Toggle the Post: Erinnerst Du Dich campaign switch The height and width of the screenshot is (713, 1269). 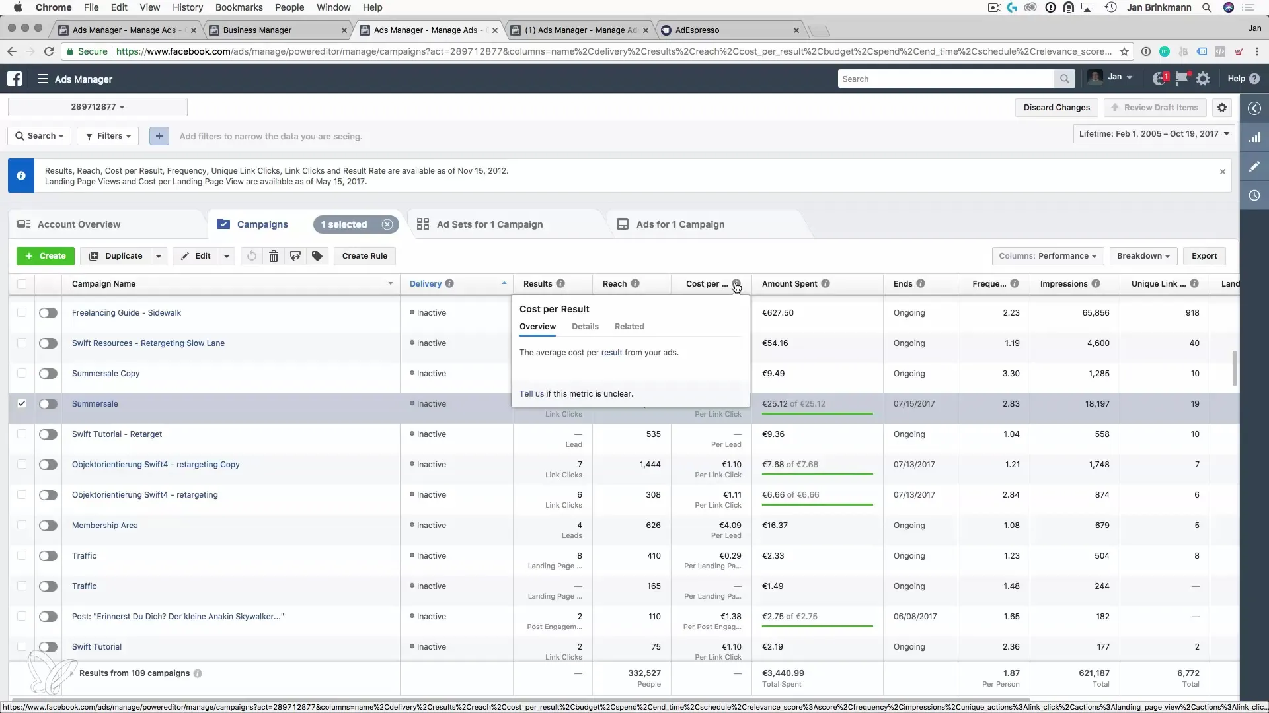click(x=48, y=617)
